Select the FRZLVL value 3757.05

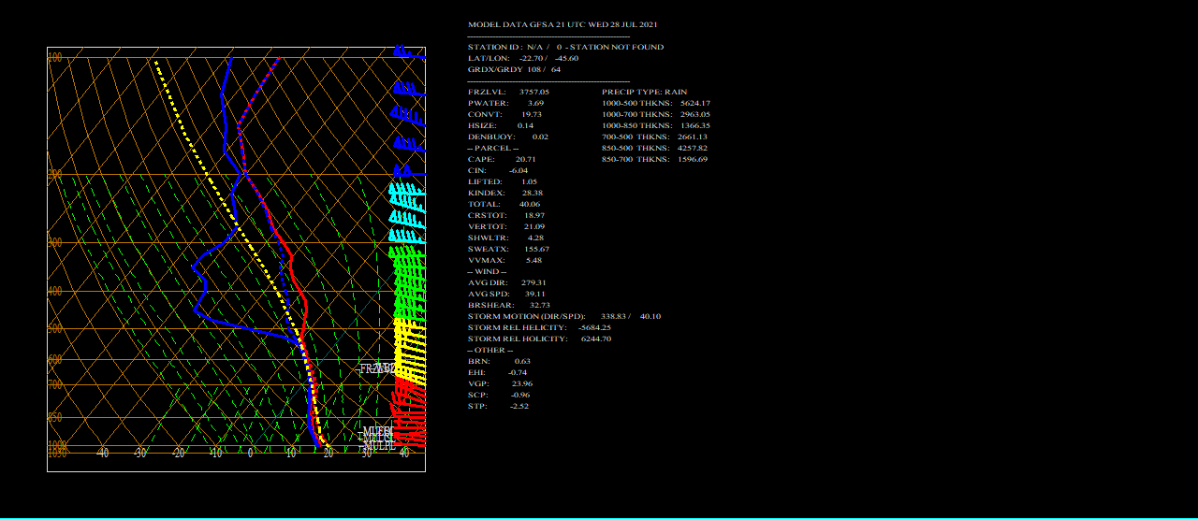point(534,92)
